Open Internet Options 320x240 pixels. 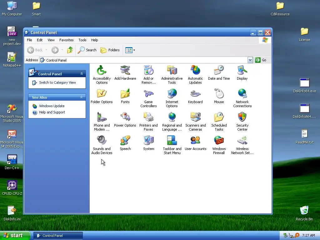(172, 98)
